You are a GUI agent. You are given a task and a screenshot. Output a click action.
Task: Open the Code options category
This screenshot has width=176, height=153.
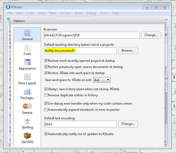pos(27,50)
